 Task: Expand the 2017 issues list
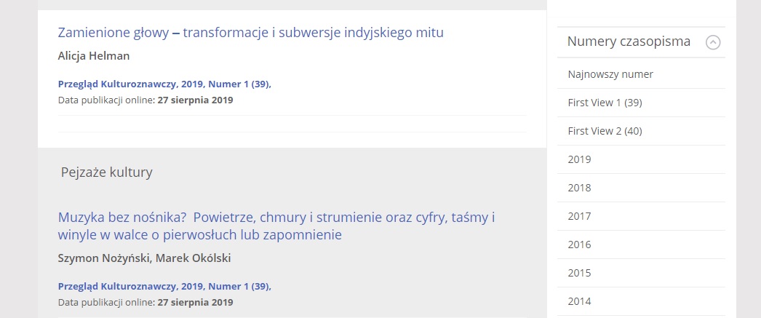click(580, 216)
